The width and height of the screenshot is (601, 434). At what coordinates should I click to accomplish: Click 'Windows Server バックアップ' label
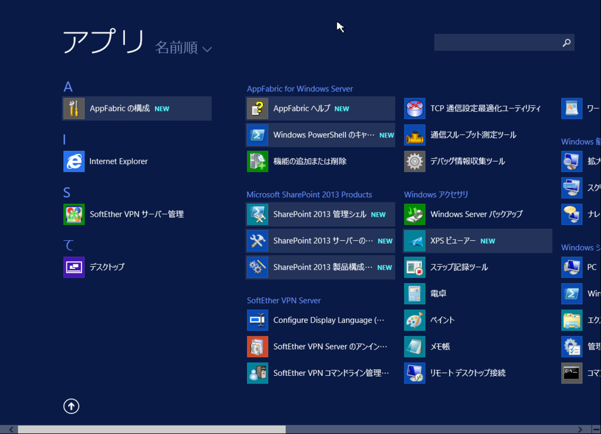pyautogui.click(x=477, y=214)
